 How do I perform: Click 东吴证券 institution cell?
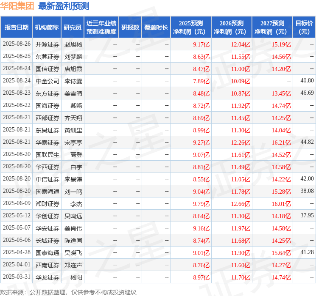[48, 130]
